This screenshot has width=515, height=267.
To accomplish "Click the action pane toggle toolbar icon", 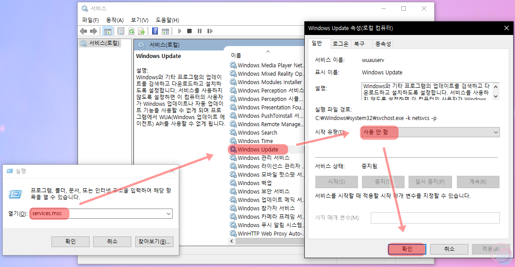I will click(x=165, y=31).
